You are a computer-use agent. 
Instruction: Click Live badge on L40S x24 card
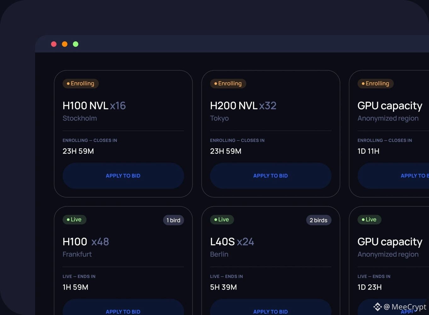[222, 219]
